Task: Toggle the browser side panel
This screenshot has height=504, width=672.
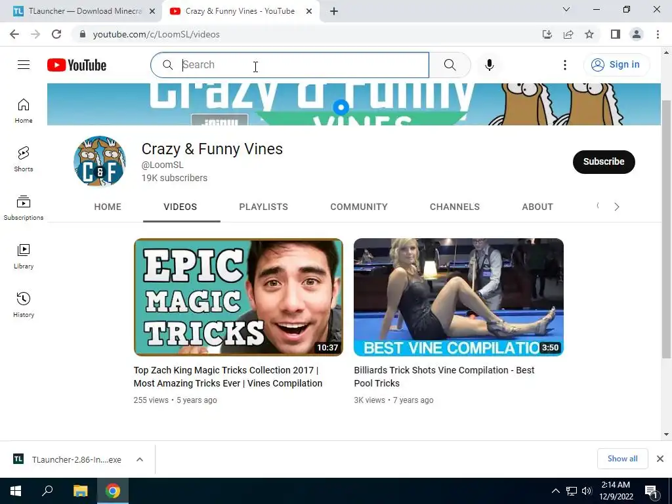Action: coord(616,34)
